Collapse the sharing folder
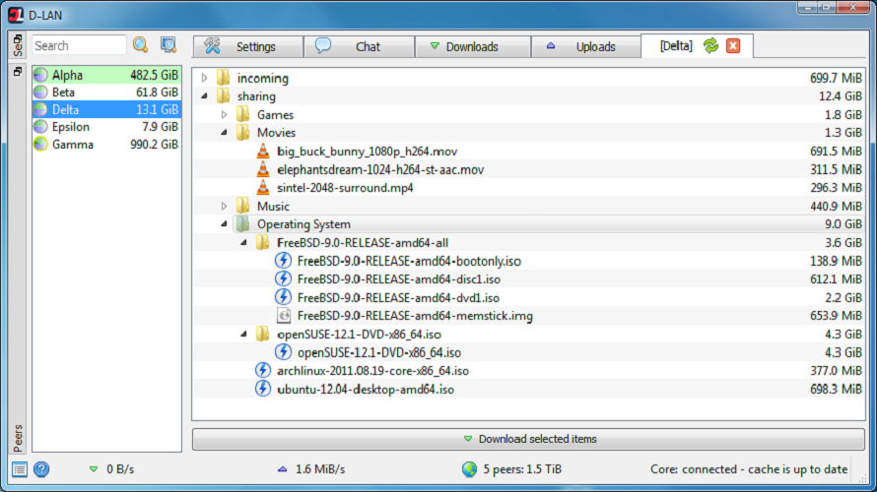 (205, 96)
